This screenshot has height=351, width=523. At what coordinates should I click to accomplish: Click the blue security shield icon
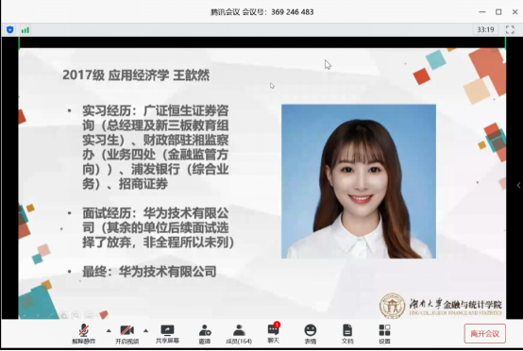tap(10, 29)
